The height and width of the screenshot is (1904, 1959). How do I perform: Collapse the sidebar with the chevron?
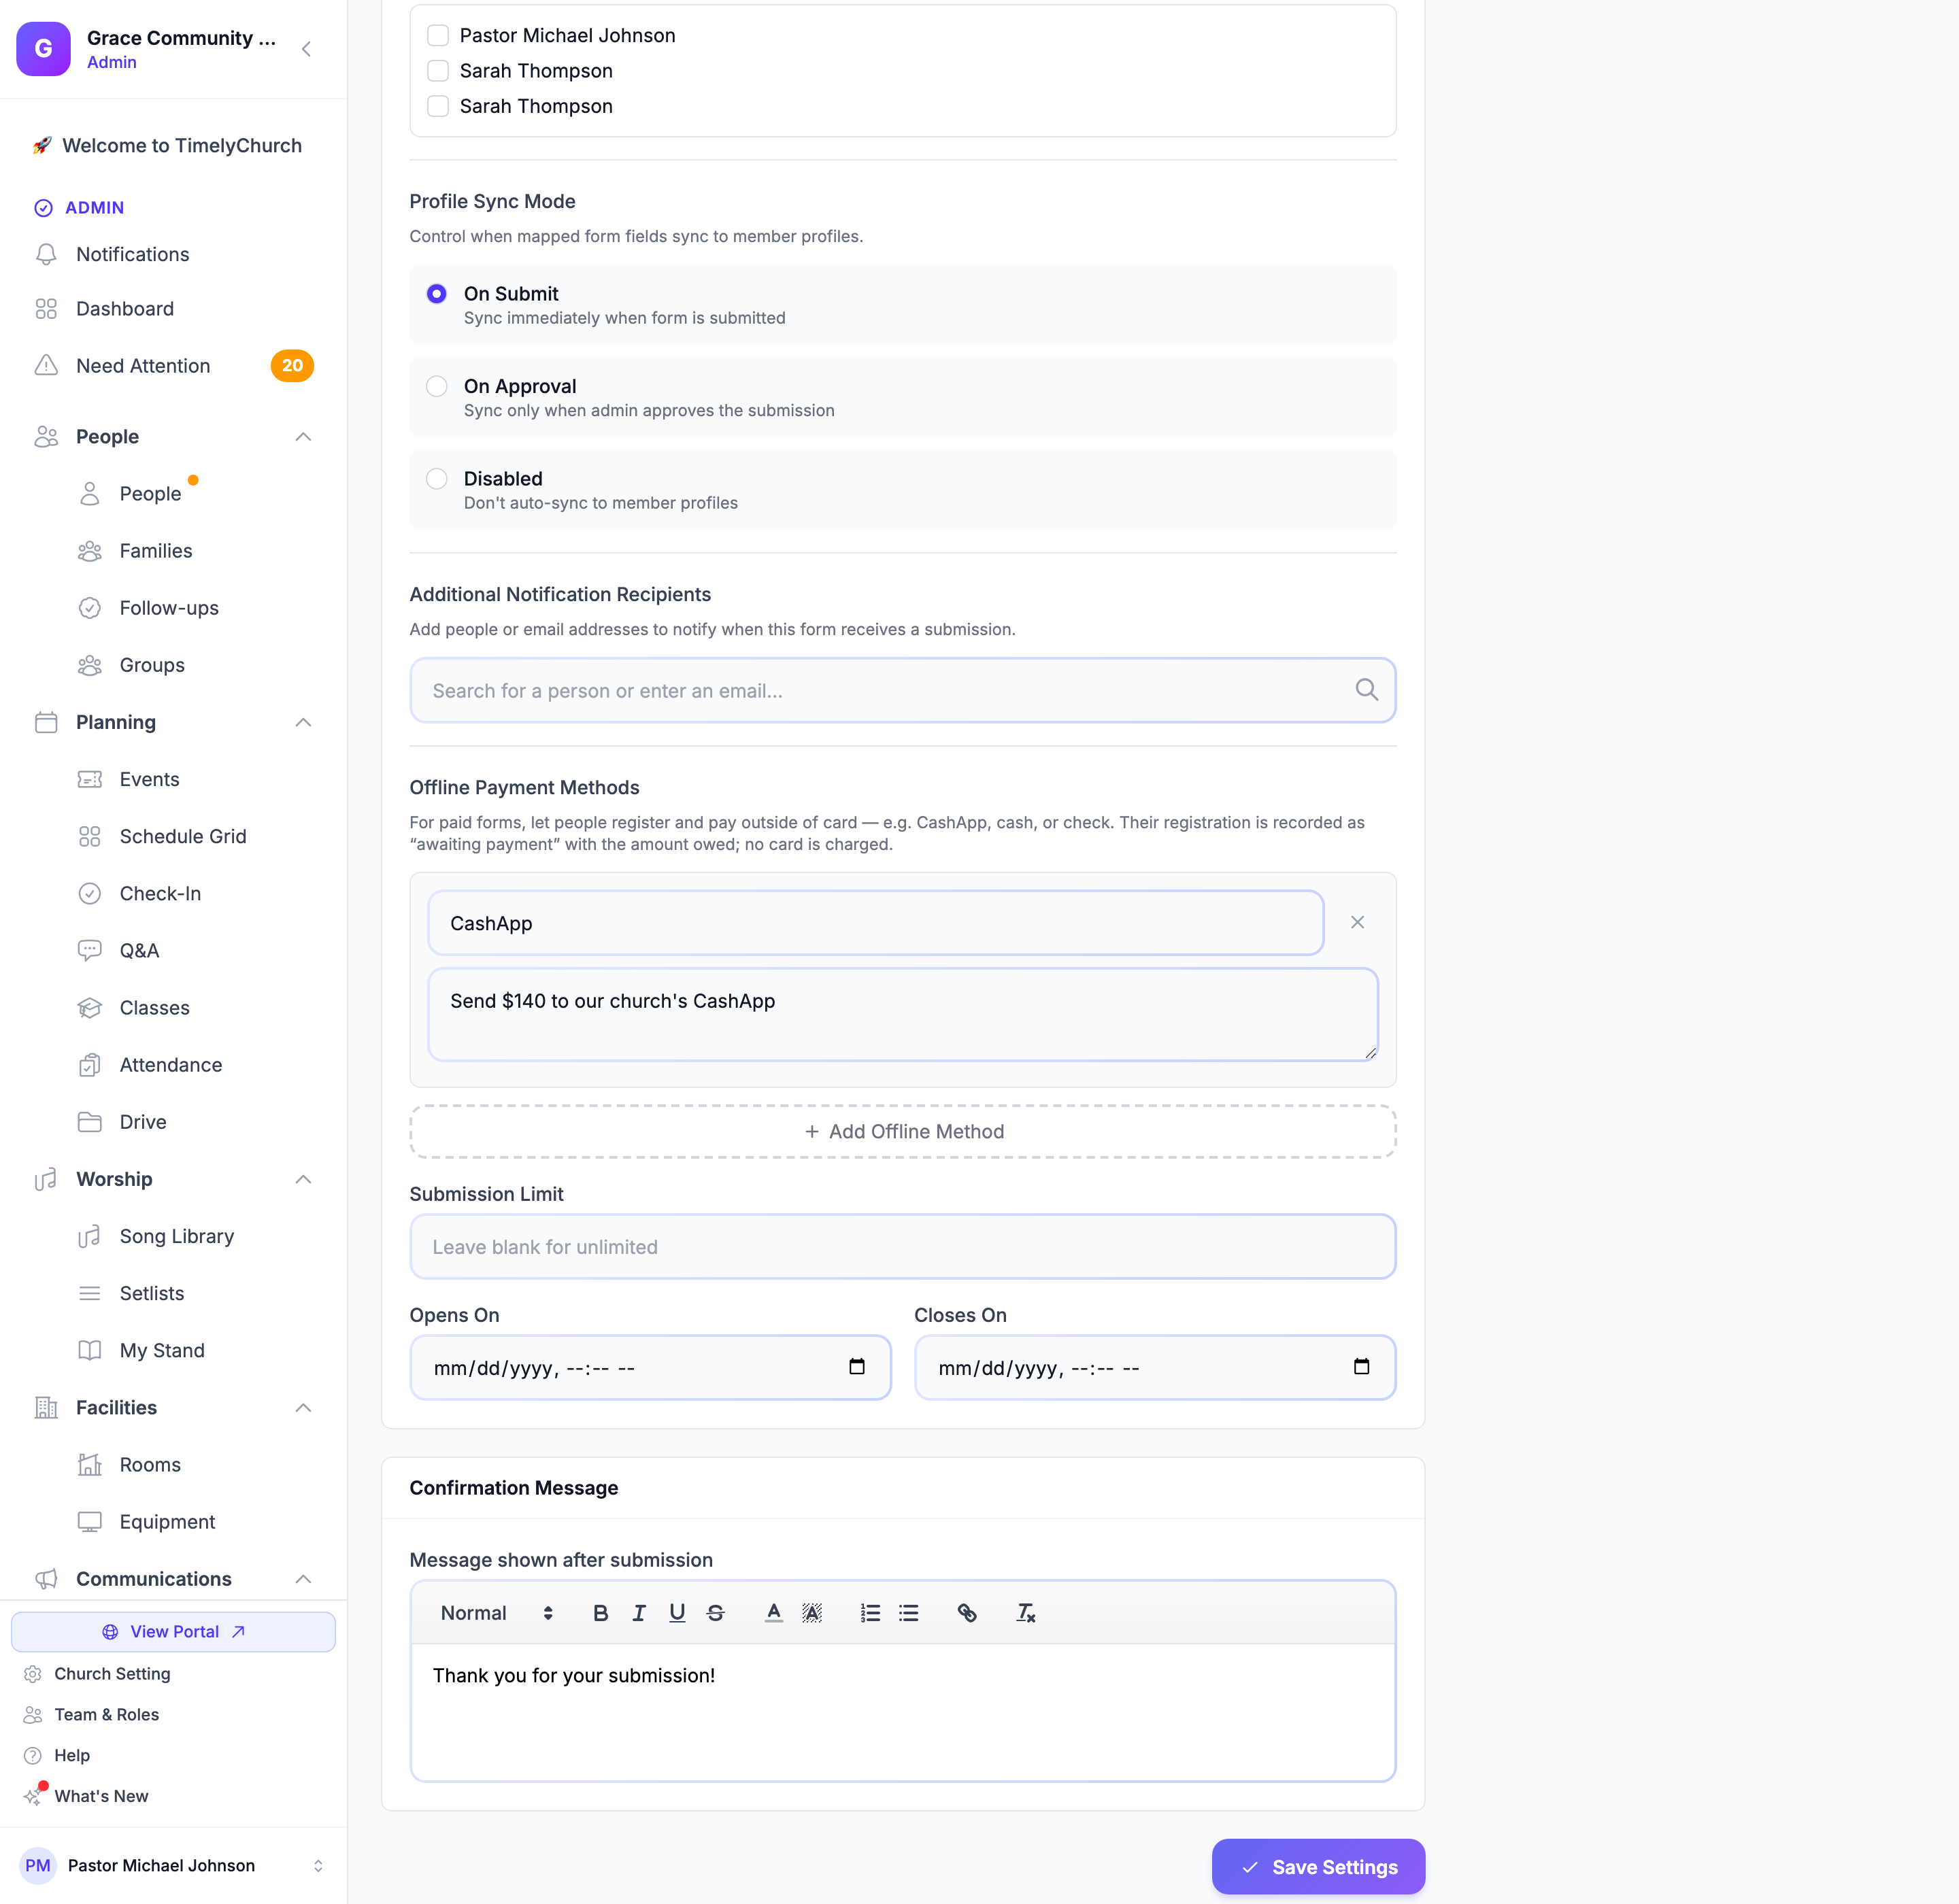(306, 49)
